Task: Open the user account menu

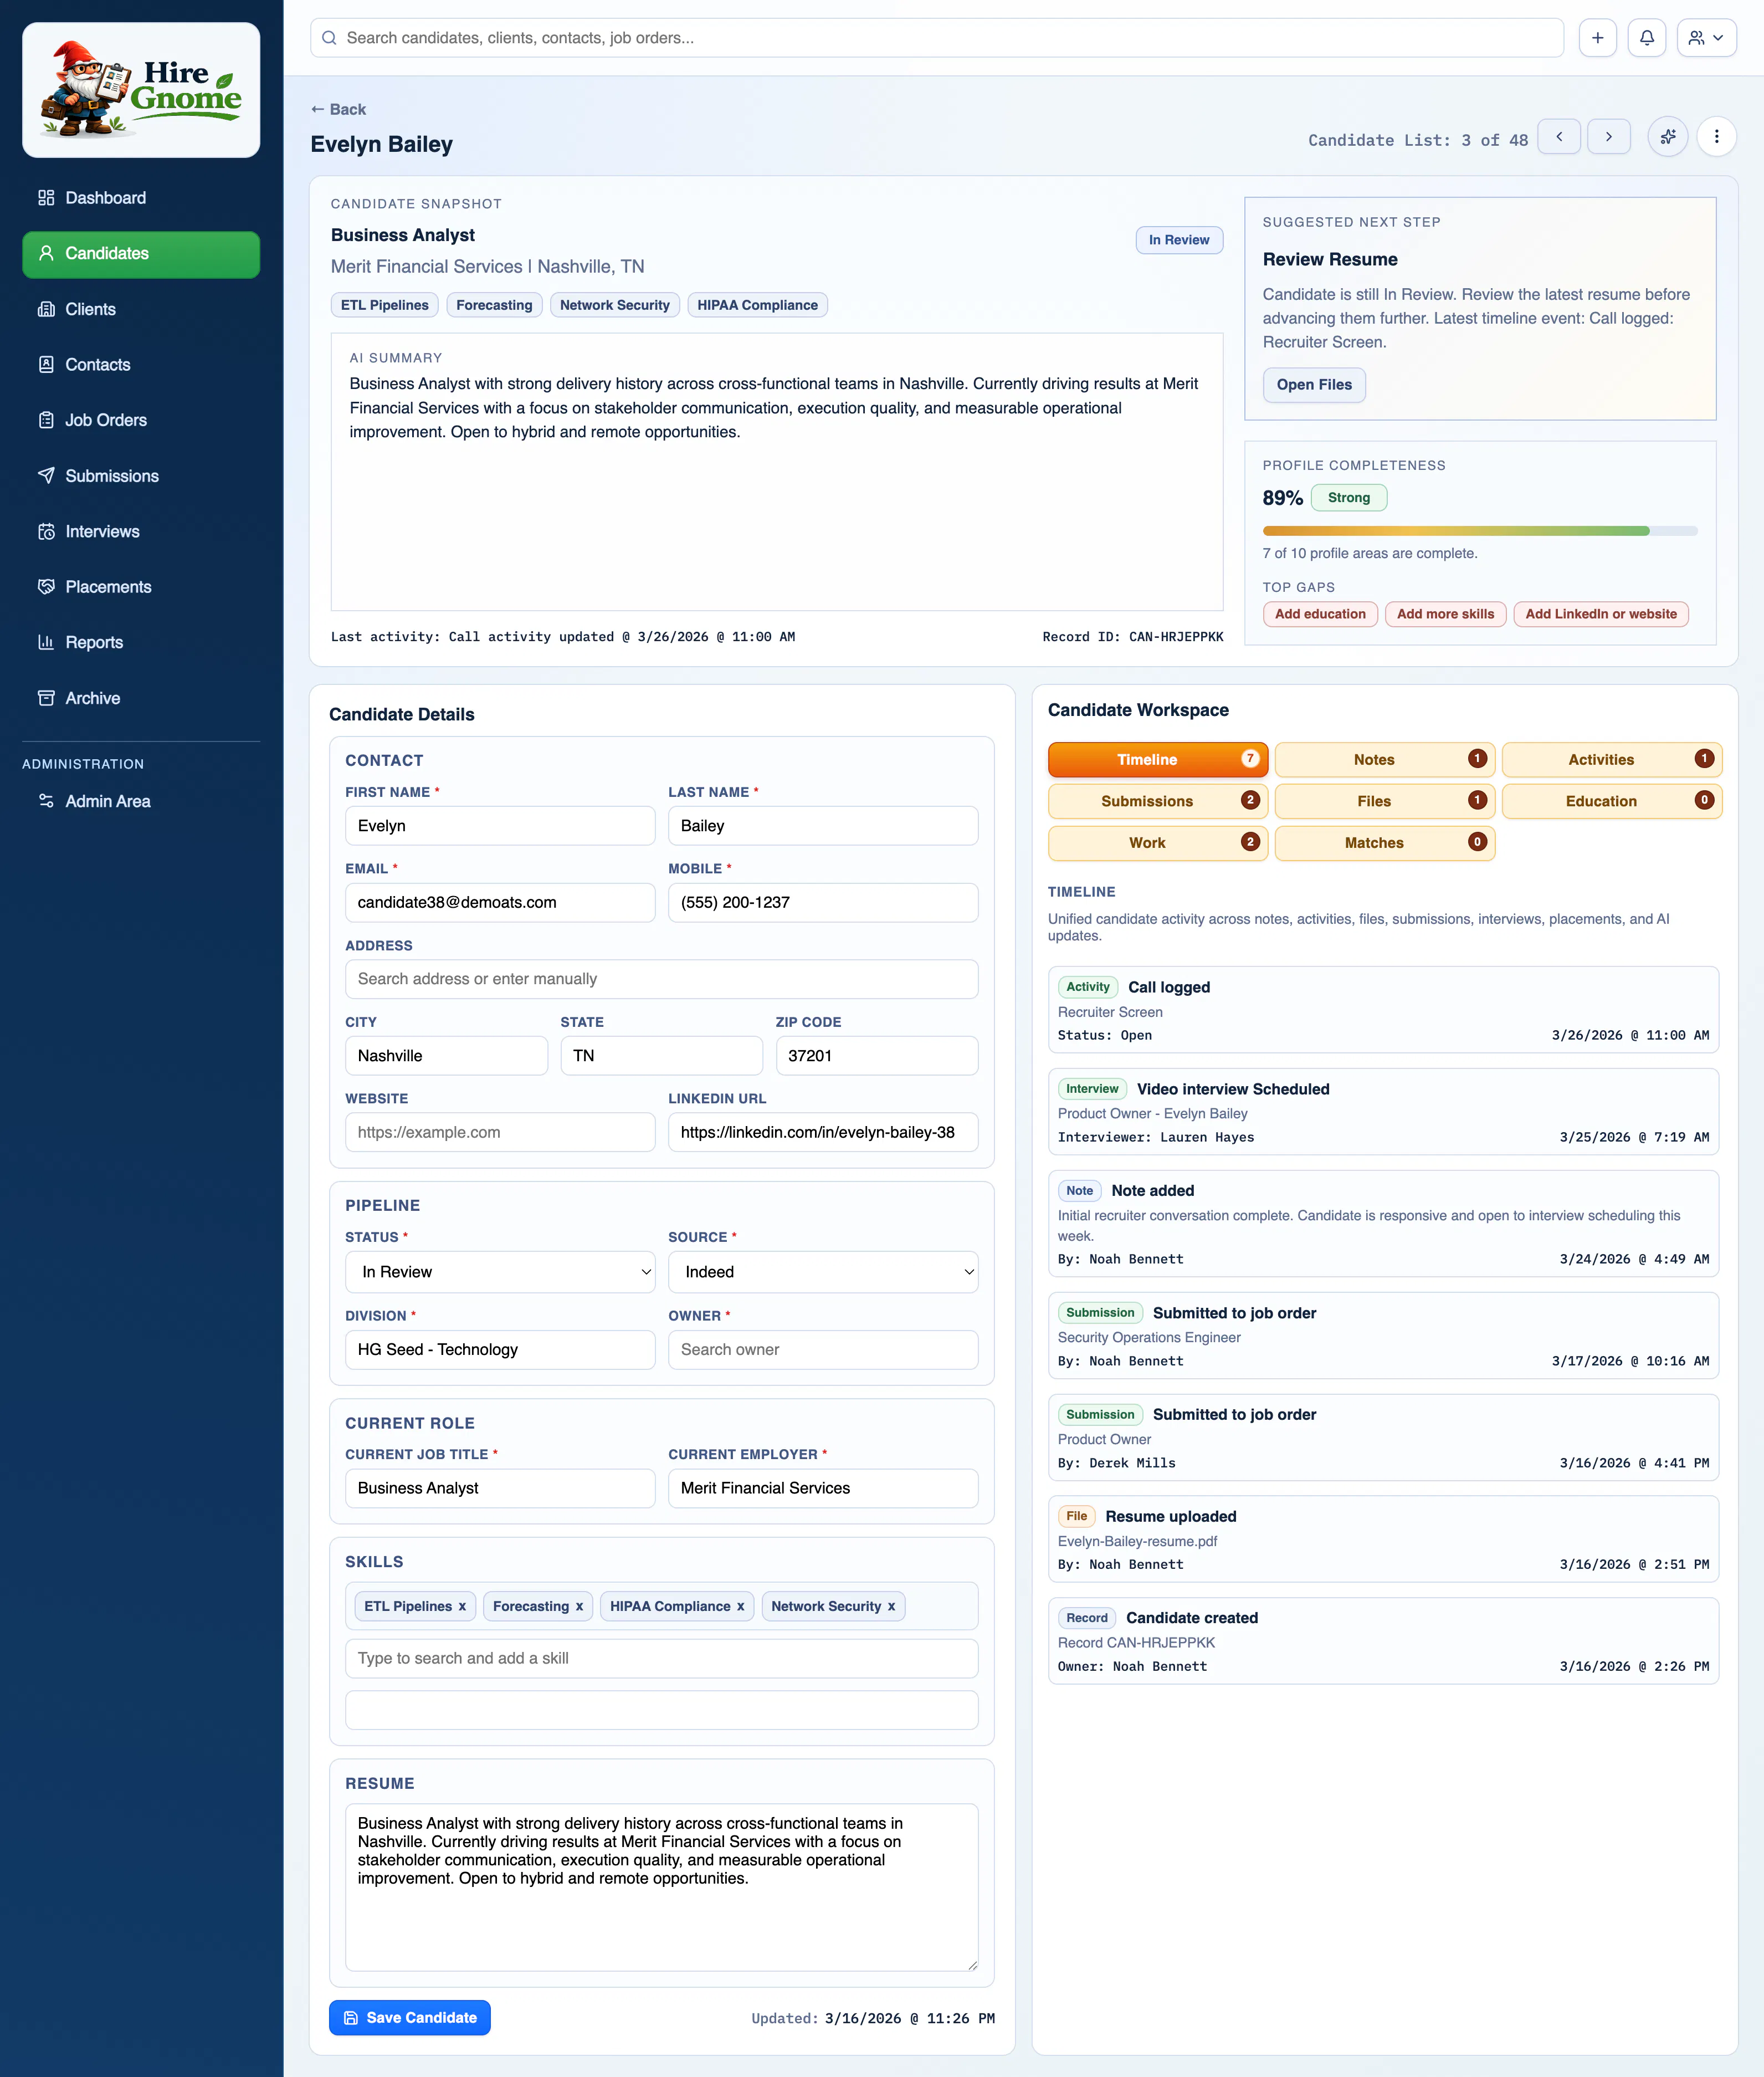Action: pyautogui.click(x=1706, y=38)
